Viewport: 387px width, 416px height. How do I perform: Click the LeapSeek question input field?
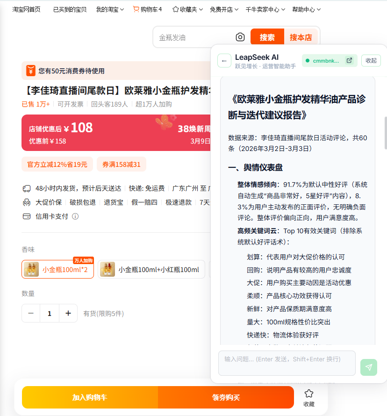coord(287,363)
